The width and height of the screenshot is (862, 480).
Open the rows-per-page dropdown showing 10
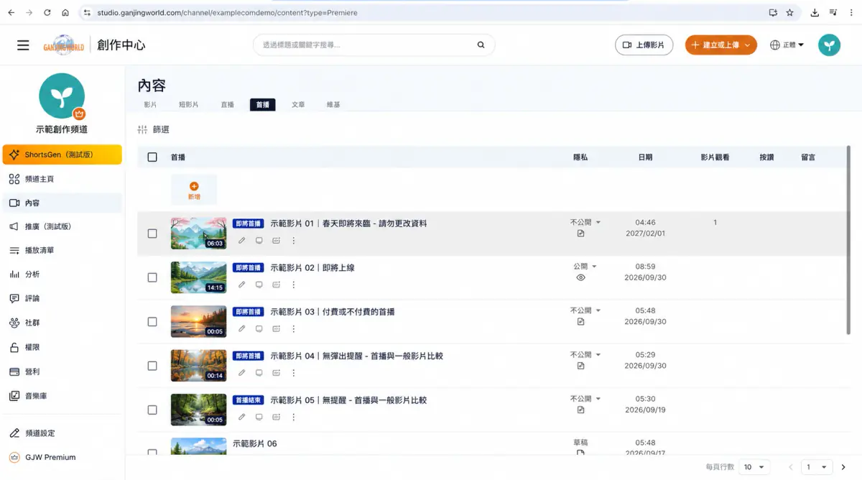755,467
